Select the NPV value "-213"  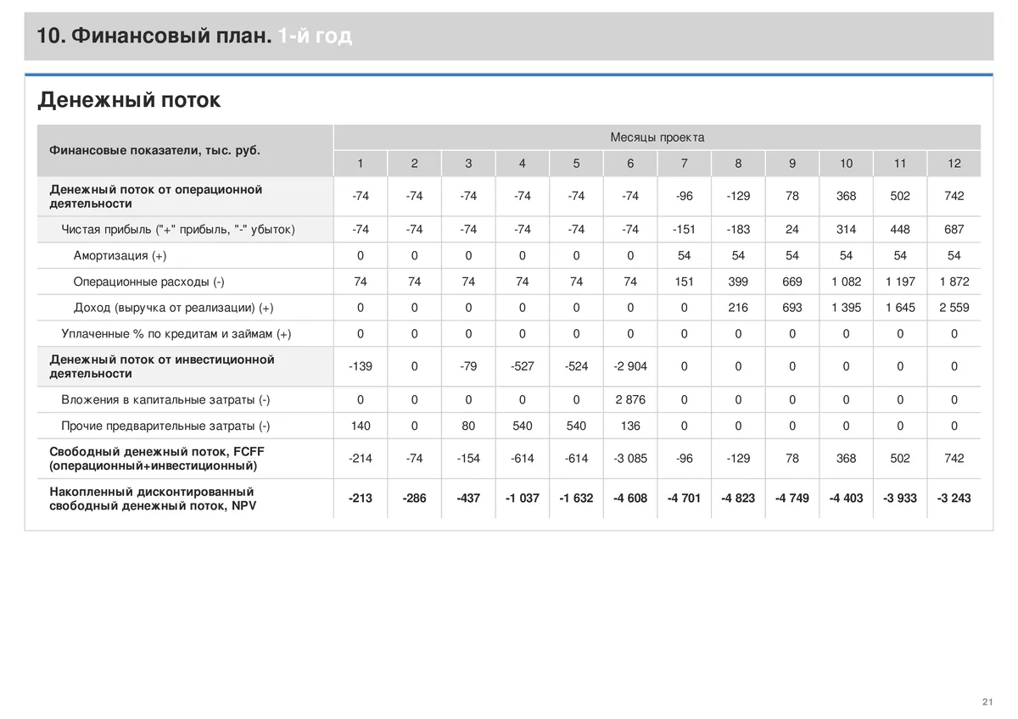[x=361, y=499]
